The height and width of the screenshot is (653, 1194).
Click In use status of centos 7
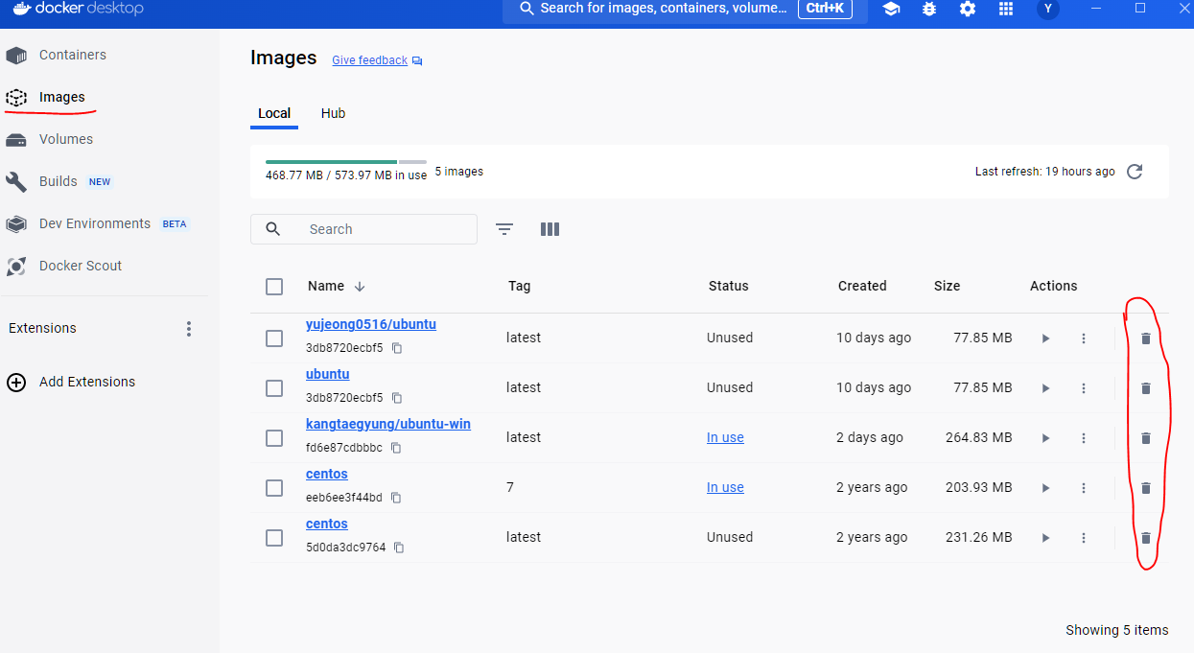pyautogui.click(x=725, y=487)
